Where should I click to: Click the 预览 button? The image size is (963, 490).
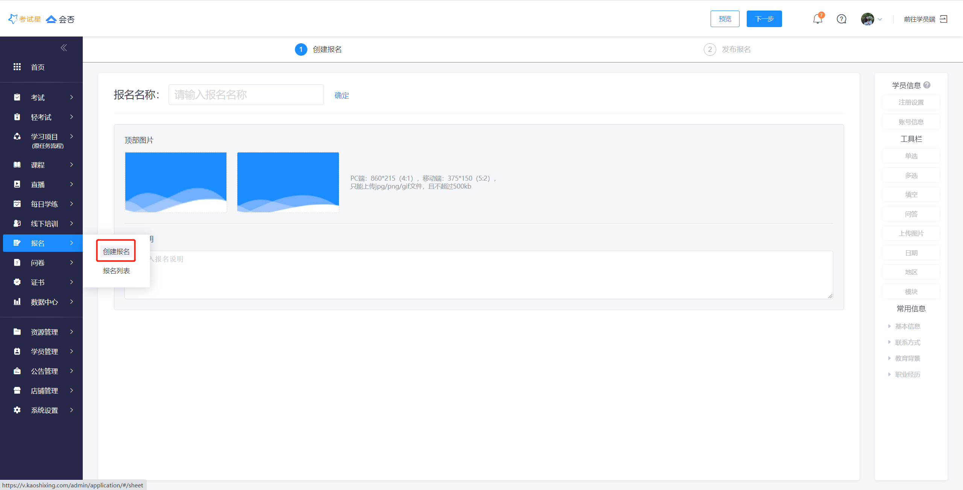(x=725, y=19)
